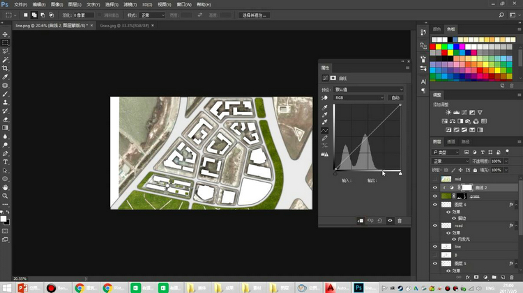Open the 文件 menu
Screen dimensions: 523x293
(x=21, y=5)
